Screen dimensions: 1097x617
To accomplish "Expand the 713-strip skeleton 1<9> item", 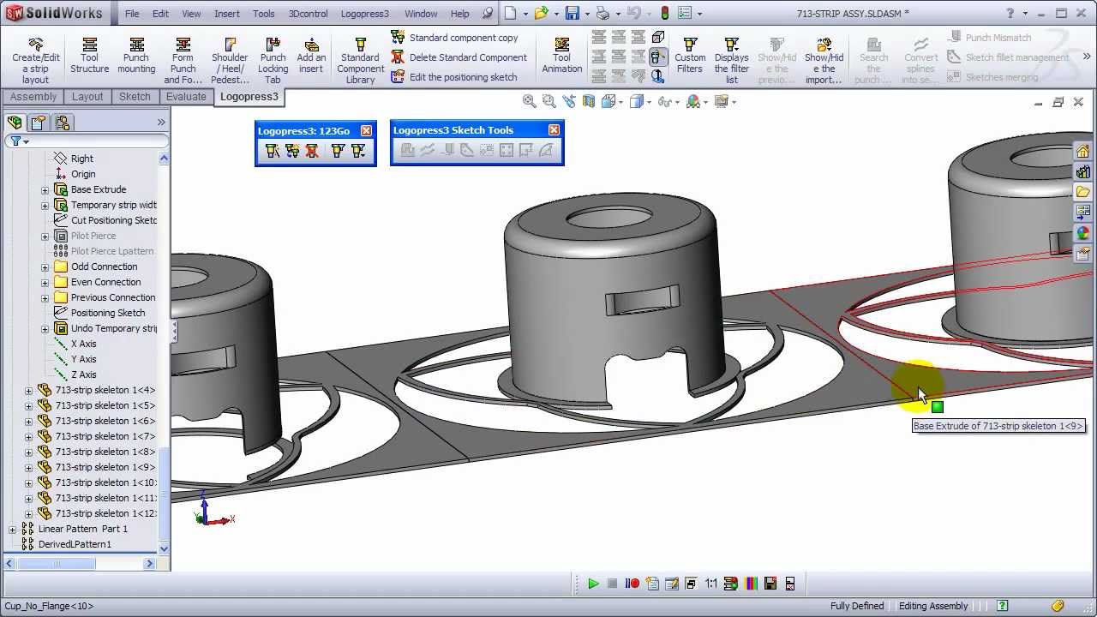I will point(28,467).
